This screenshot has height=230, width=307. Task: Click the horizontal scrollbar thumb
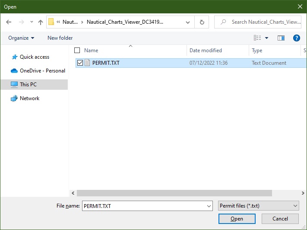pyautogui.click(x=174, y=193)
